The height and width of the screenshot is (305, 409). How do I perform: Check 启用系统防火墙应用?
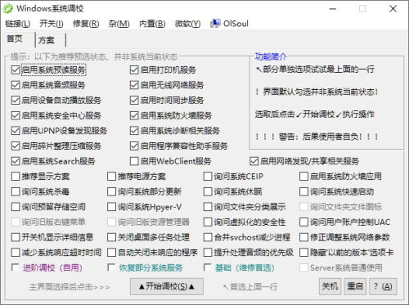303,177
